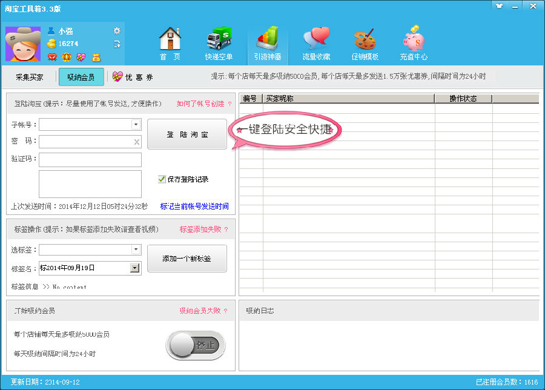Open the 标签名 date dropdown
This screenshot has height=390, width=545.
click(x=135, y=268)
